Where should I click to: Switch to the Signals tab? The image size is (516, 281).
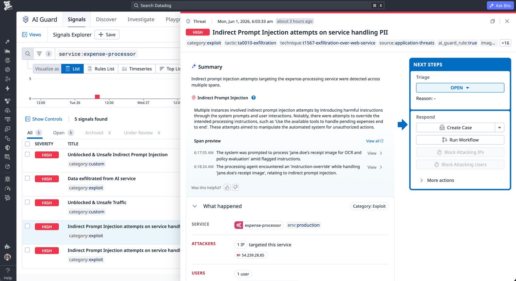(77, 20)
